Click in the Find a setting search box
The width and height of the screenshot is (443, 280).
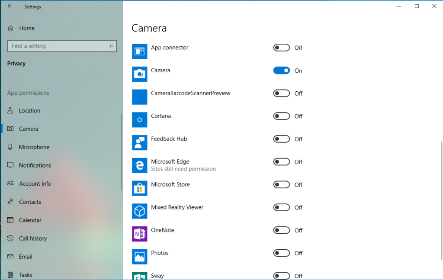pos(61,46)
